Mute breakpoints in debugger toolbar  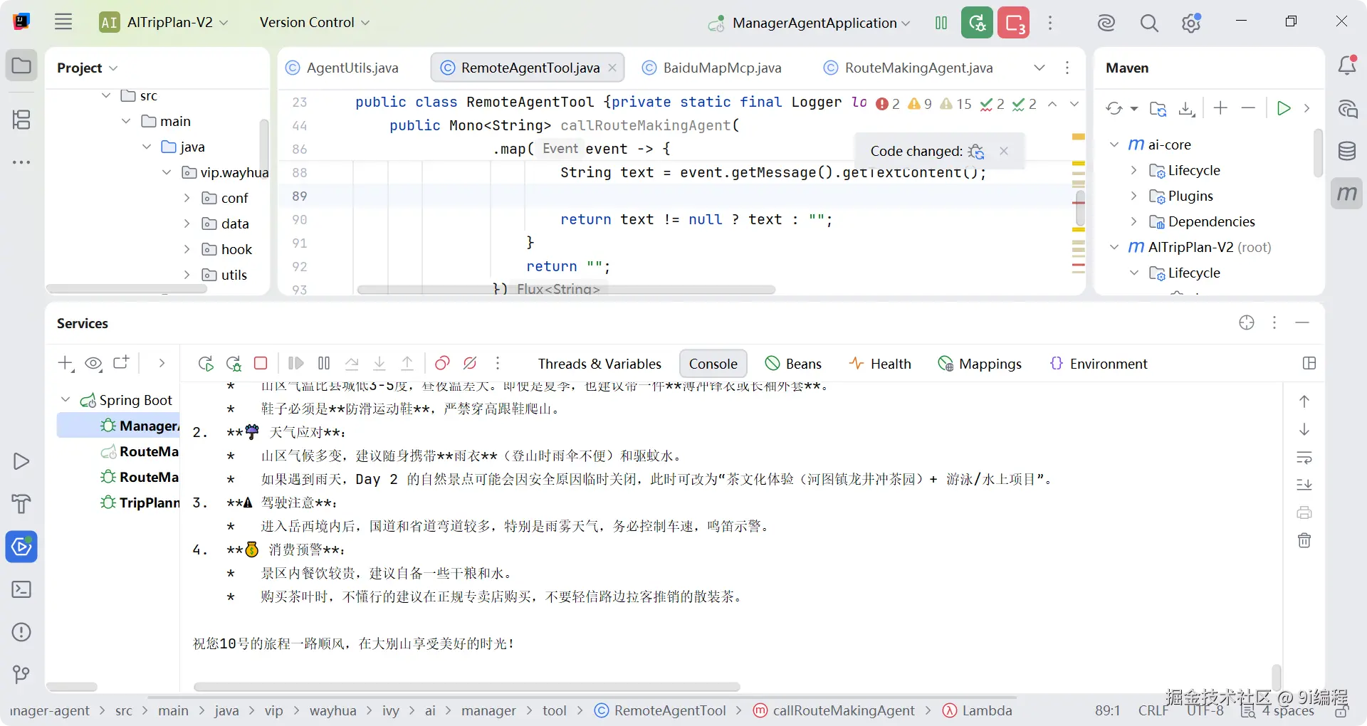coord(470,363)
